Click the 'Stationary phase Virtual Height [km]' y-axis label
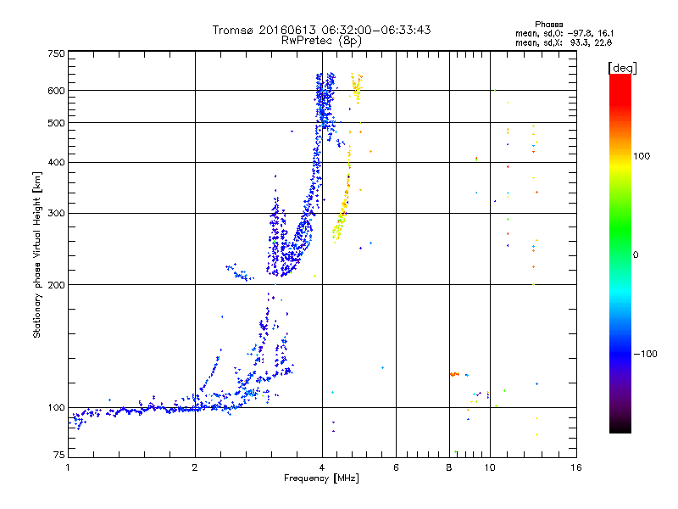The width and height of the screenshot is (678, 509). tap(36, 255)
